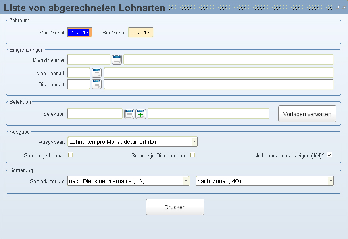Click the window minimize icon in title bar
The height and width of the screenshot is (239, 348).
point(338,7)
